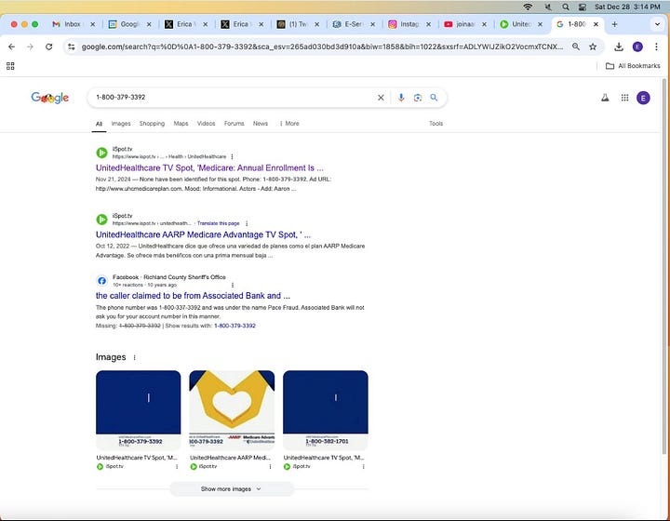Open Wi-Fi menu in macOS menu bar

click(x=529, y=7)
